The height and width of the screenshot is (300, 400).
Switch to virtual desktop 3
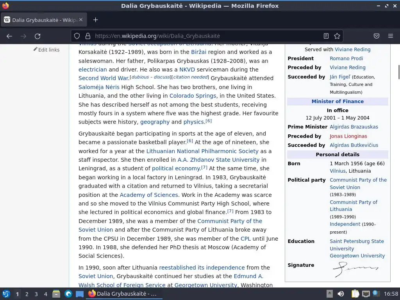pyautogui.click(x=36, y=294)
